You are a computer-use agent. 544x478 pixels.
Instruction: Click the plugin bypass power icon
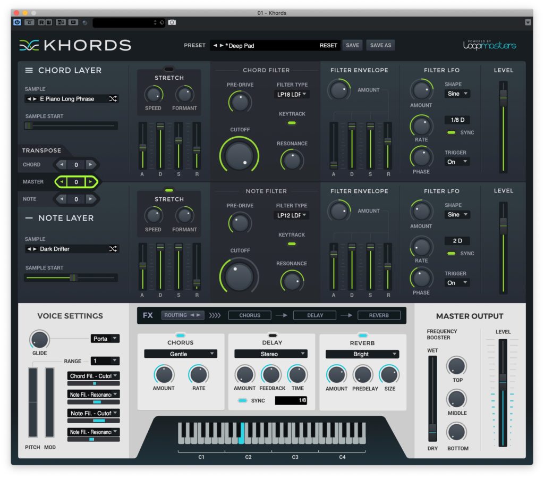pos(17,22)
